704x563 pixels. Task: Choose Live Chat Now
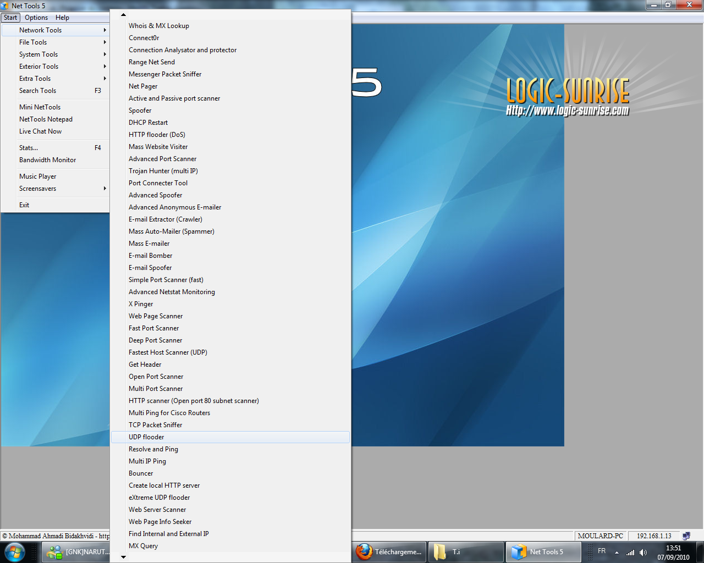click(55, 131)
